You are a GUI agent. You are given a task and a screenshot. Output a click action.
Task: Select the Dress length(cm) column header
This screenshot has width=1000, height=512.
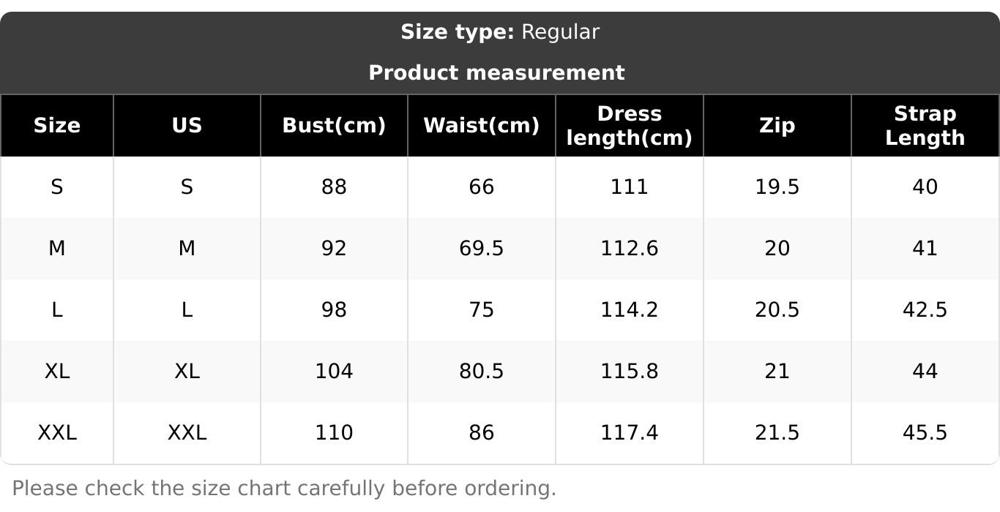point(629,126)
